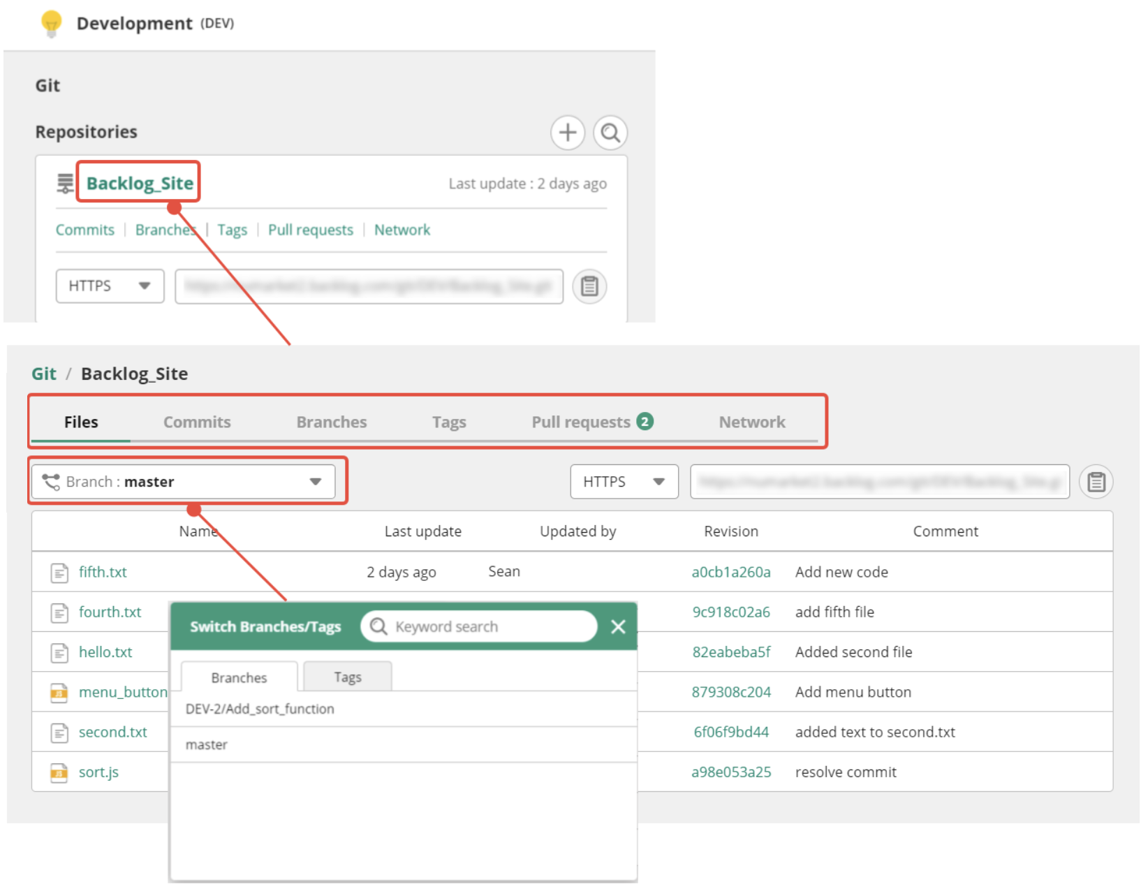This screenshot has width=1141, height=891.
Task: Copy repository URL beside file list
Action: pyautogui.click(x=1096, y=482)
